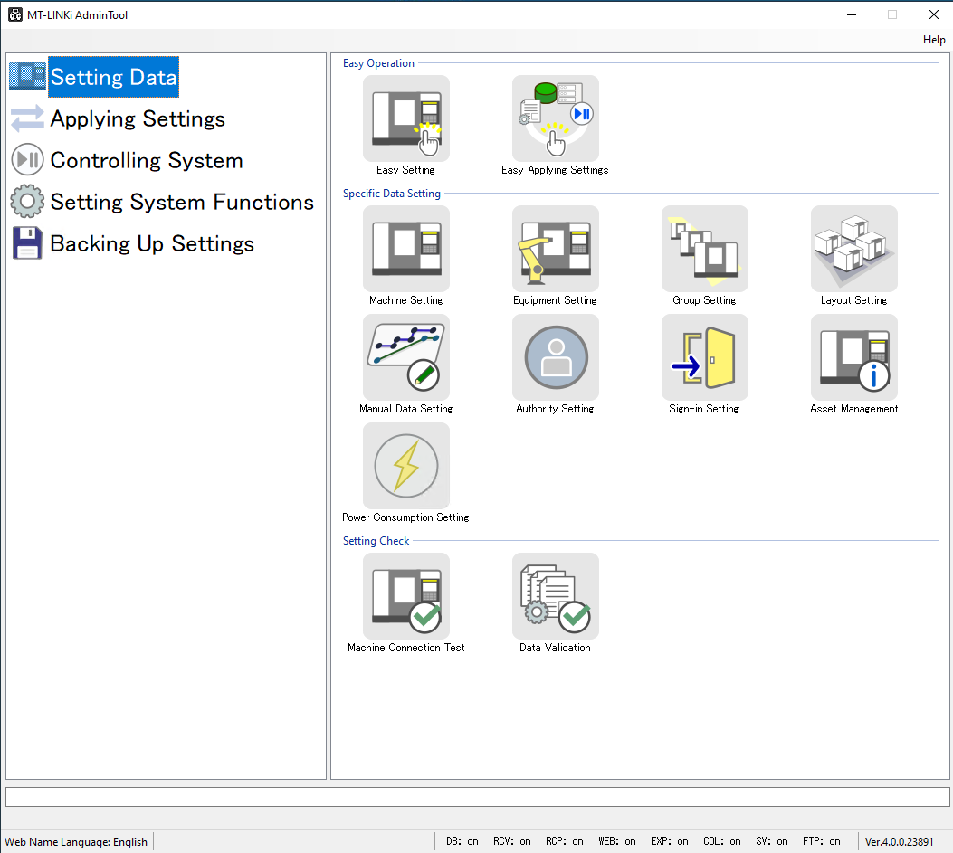Click the FTP: on status indicator
Image resolution: width=953 pixels, height=853 pixels.
pyautogui.click(x=822, y=841)
